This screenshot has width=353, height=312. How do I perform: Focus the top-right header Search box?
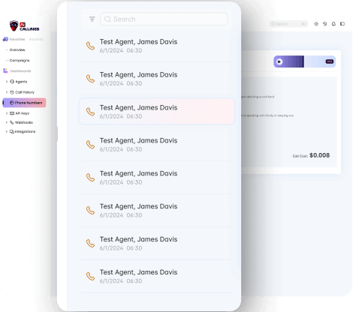[288, 24]
